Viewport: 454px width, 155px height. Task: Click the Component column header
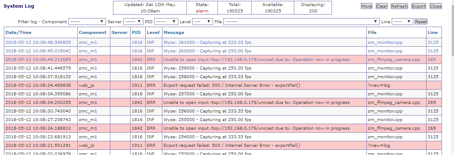[x=93, y=32]
